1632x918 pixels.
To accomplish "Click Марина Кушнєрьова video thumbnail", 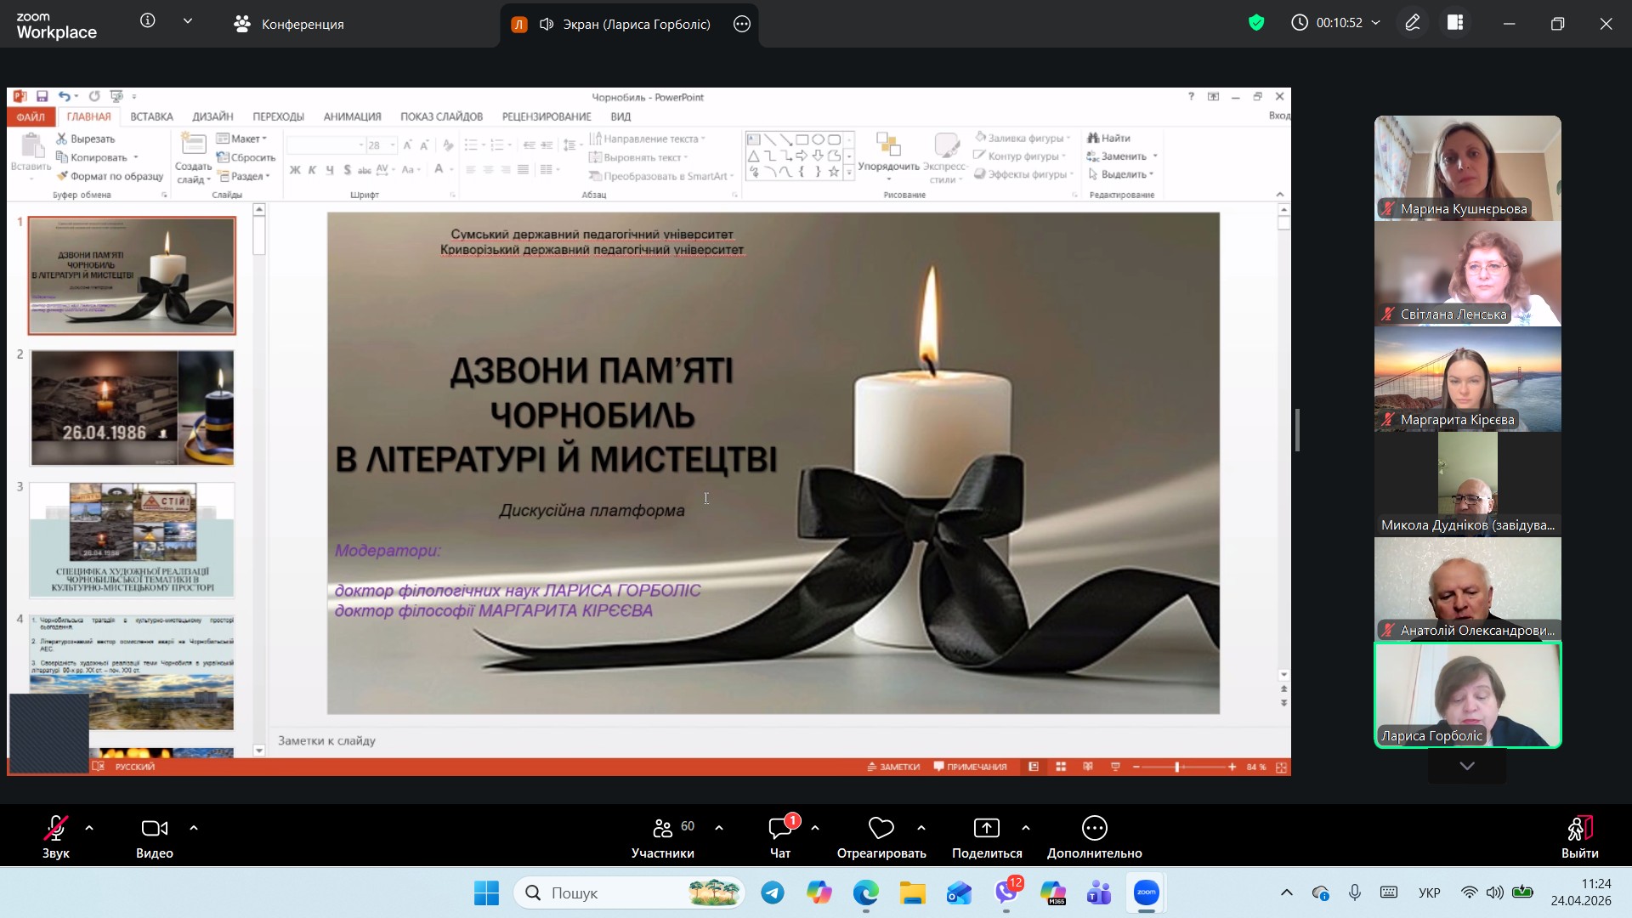I will click(x=1467, y=167).
